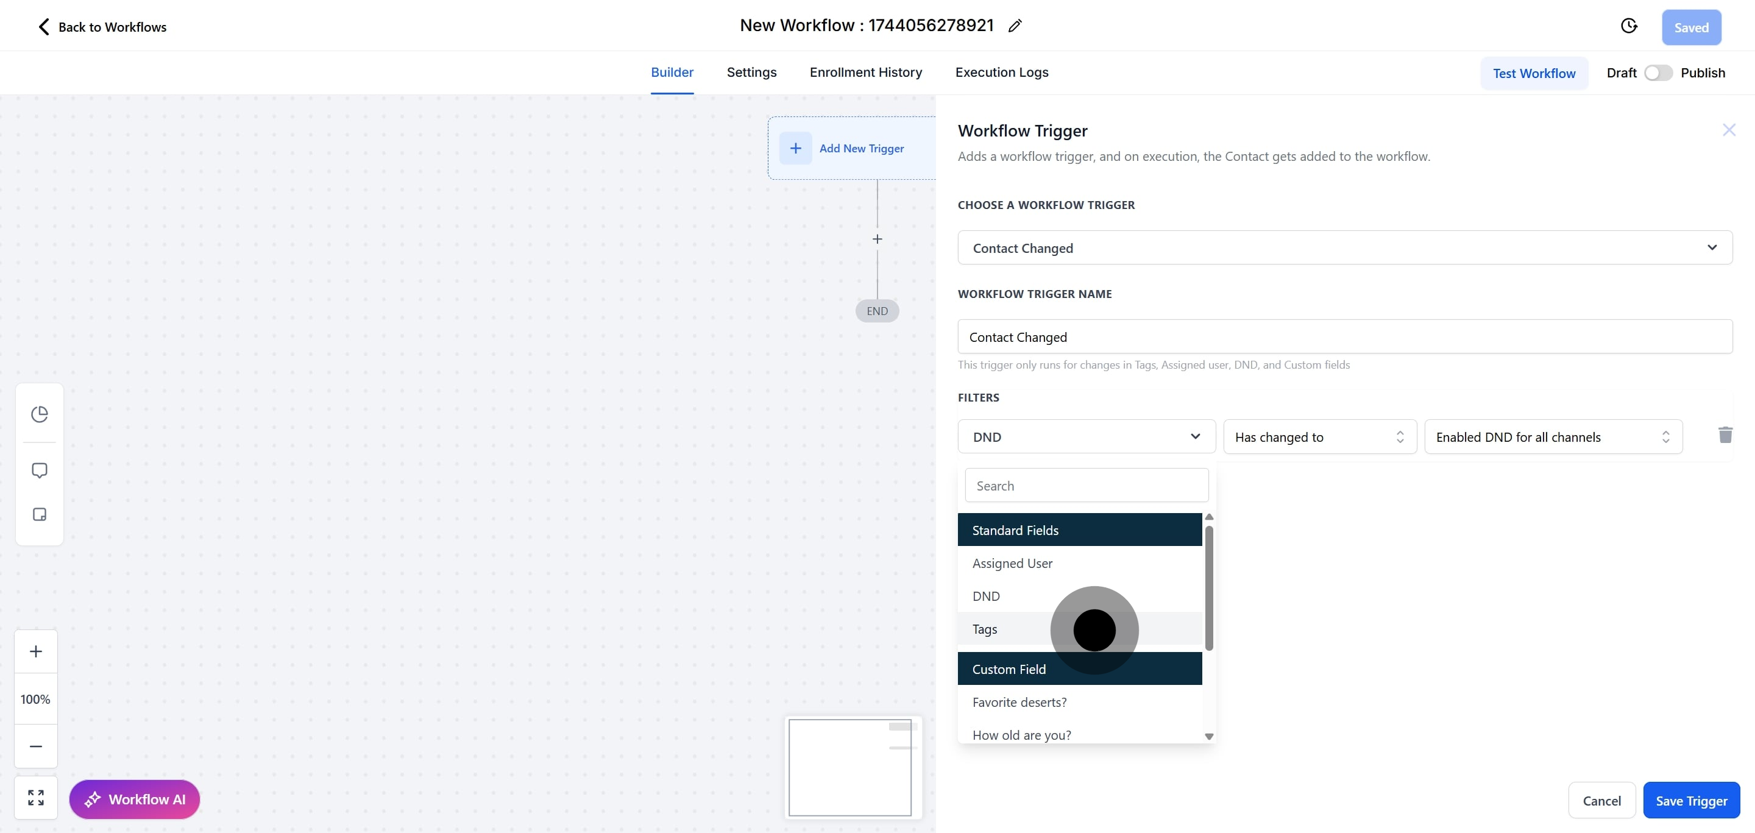This screenshot has width=1755, height=833.
Task: Select Tags in the filter field list
Action: click(985, 629)
